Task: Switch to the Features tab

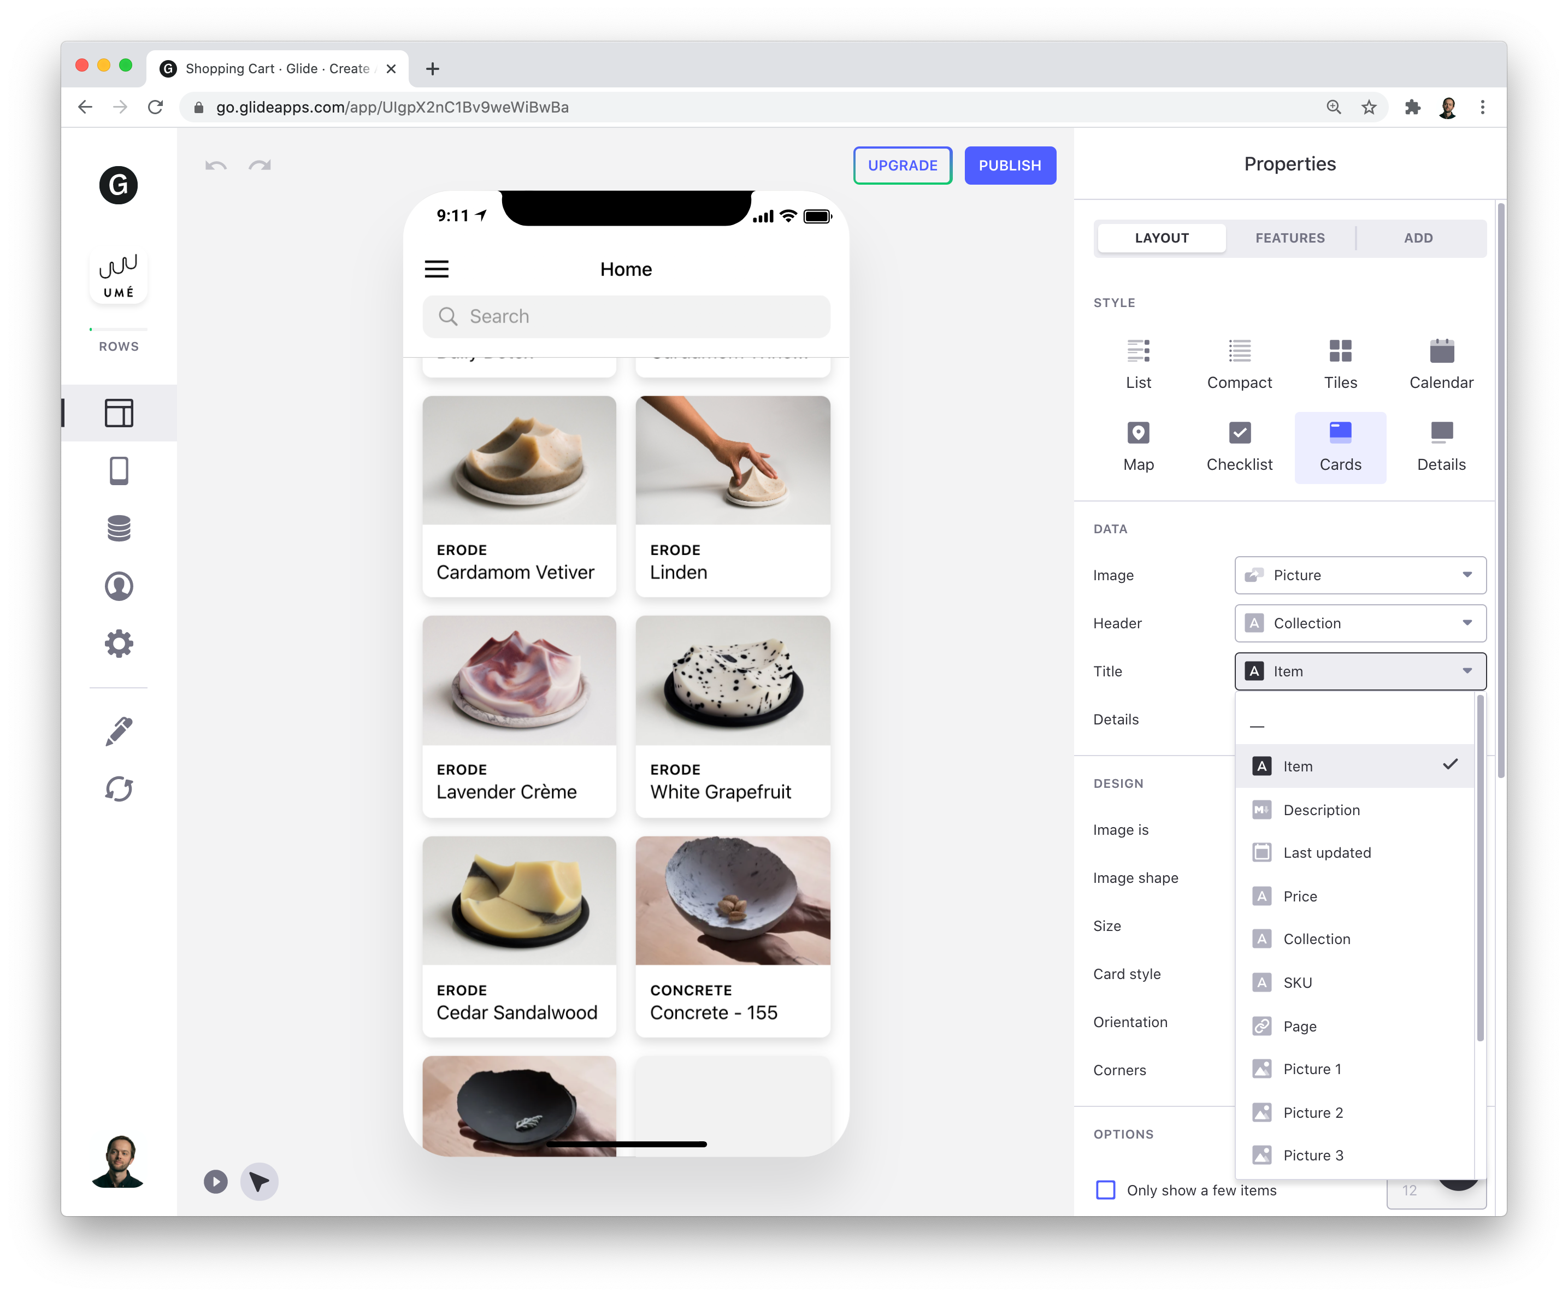Action: pos(1289,238)
